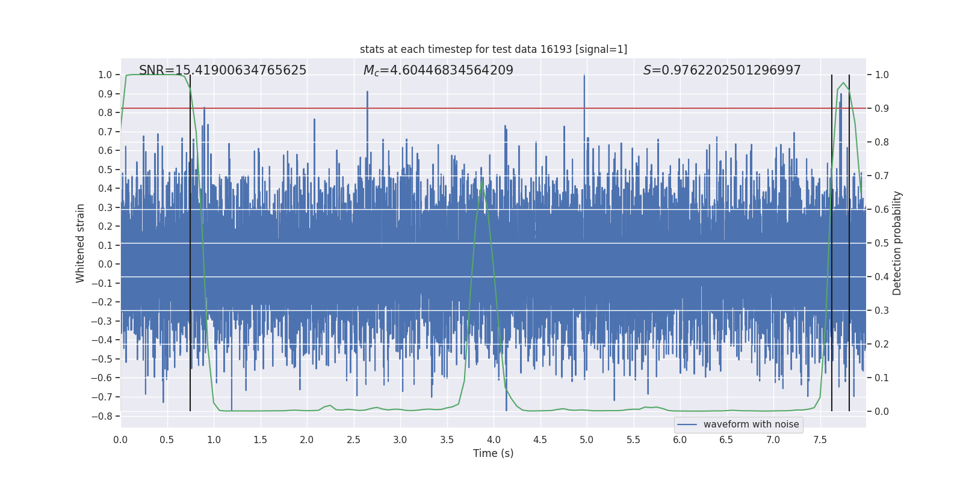Click the plot title mentioning test data 16193
This screenshot has width=963, height=481.
(x=493, y=49)
